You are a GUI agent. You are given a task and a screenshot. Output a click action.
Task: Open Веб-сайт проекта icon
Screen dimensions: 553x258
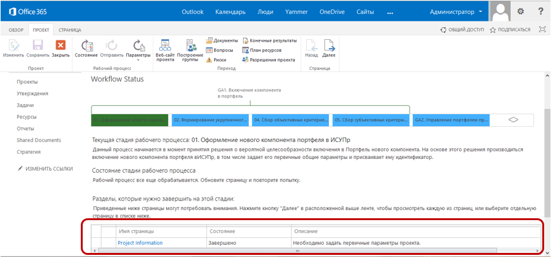coord(165,50)
